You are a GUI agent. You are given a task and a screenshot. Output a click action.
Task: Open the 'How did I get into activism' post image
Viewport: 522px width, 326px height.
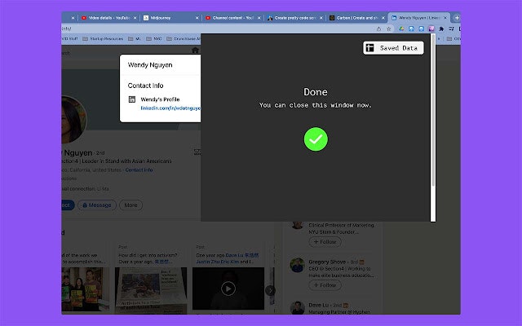(151, 290)
